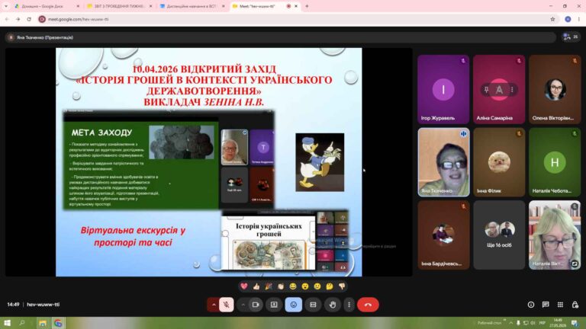This screenshot has width=586, height=329.
Task: Click Chrome icon in taskbar
Action: 58,323
